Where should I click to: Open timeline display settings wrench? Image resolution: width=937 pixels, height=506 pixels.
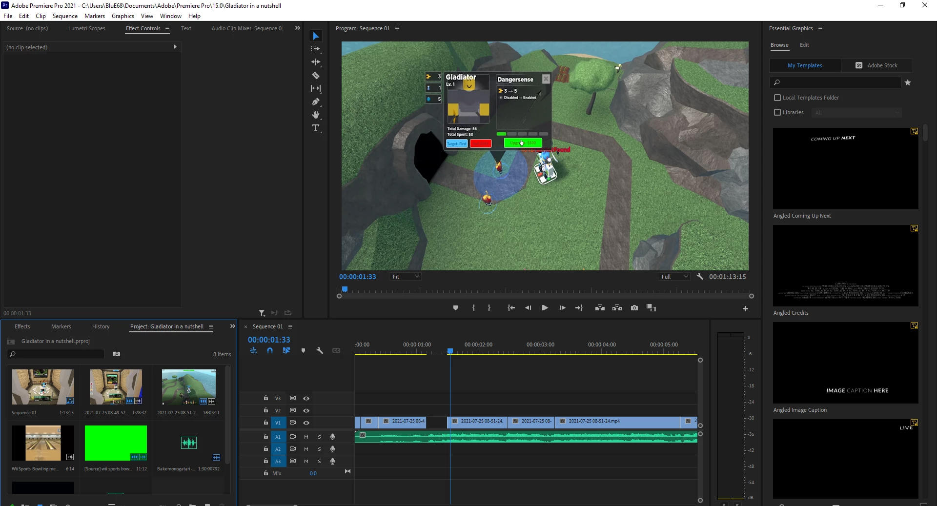320,350
